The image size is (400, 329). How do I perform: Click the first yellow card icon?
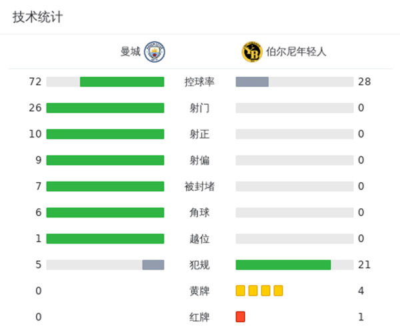241,290
